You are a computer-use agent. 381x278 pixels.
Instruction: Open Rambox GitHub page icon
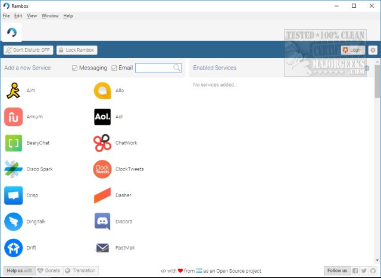click(373, 270)
